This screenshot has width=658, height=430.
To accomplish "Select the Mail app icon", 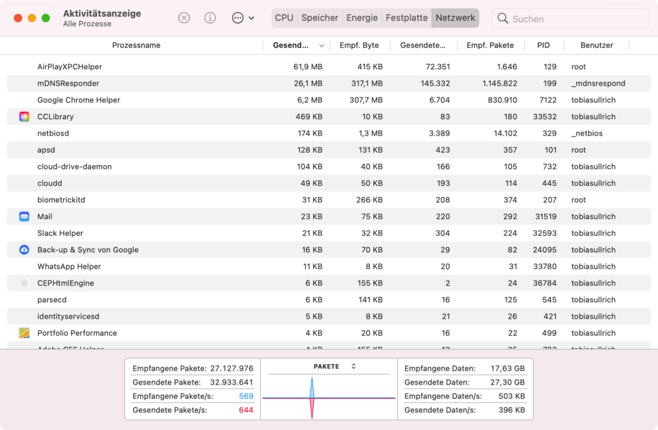I will point(24,217).
